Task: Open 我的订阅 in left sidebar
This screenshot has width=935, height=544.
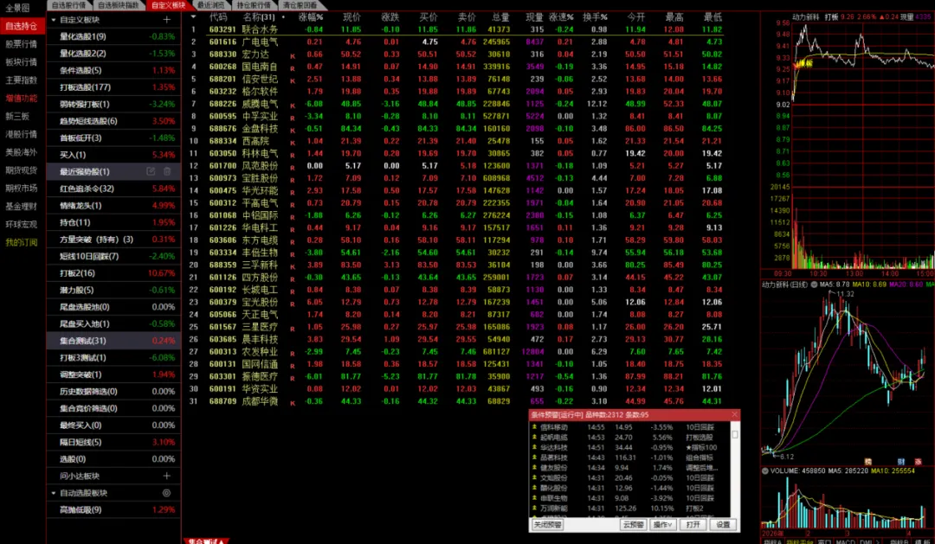Action: pos(22,242)
